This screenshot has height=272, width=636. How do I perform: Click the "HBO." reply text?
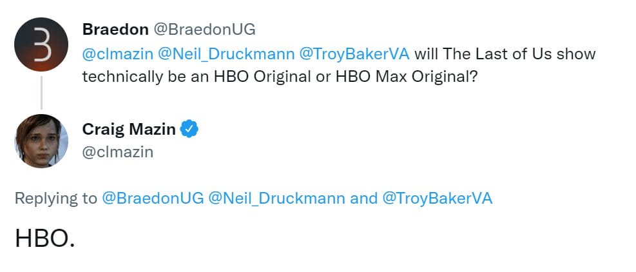(x=45, y=238)
